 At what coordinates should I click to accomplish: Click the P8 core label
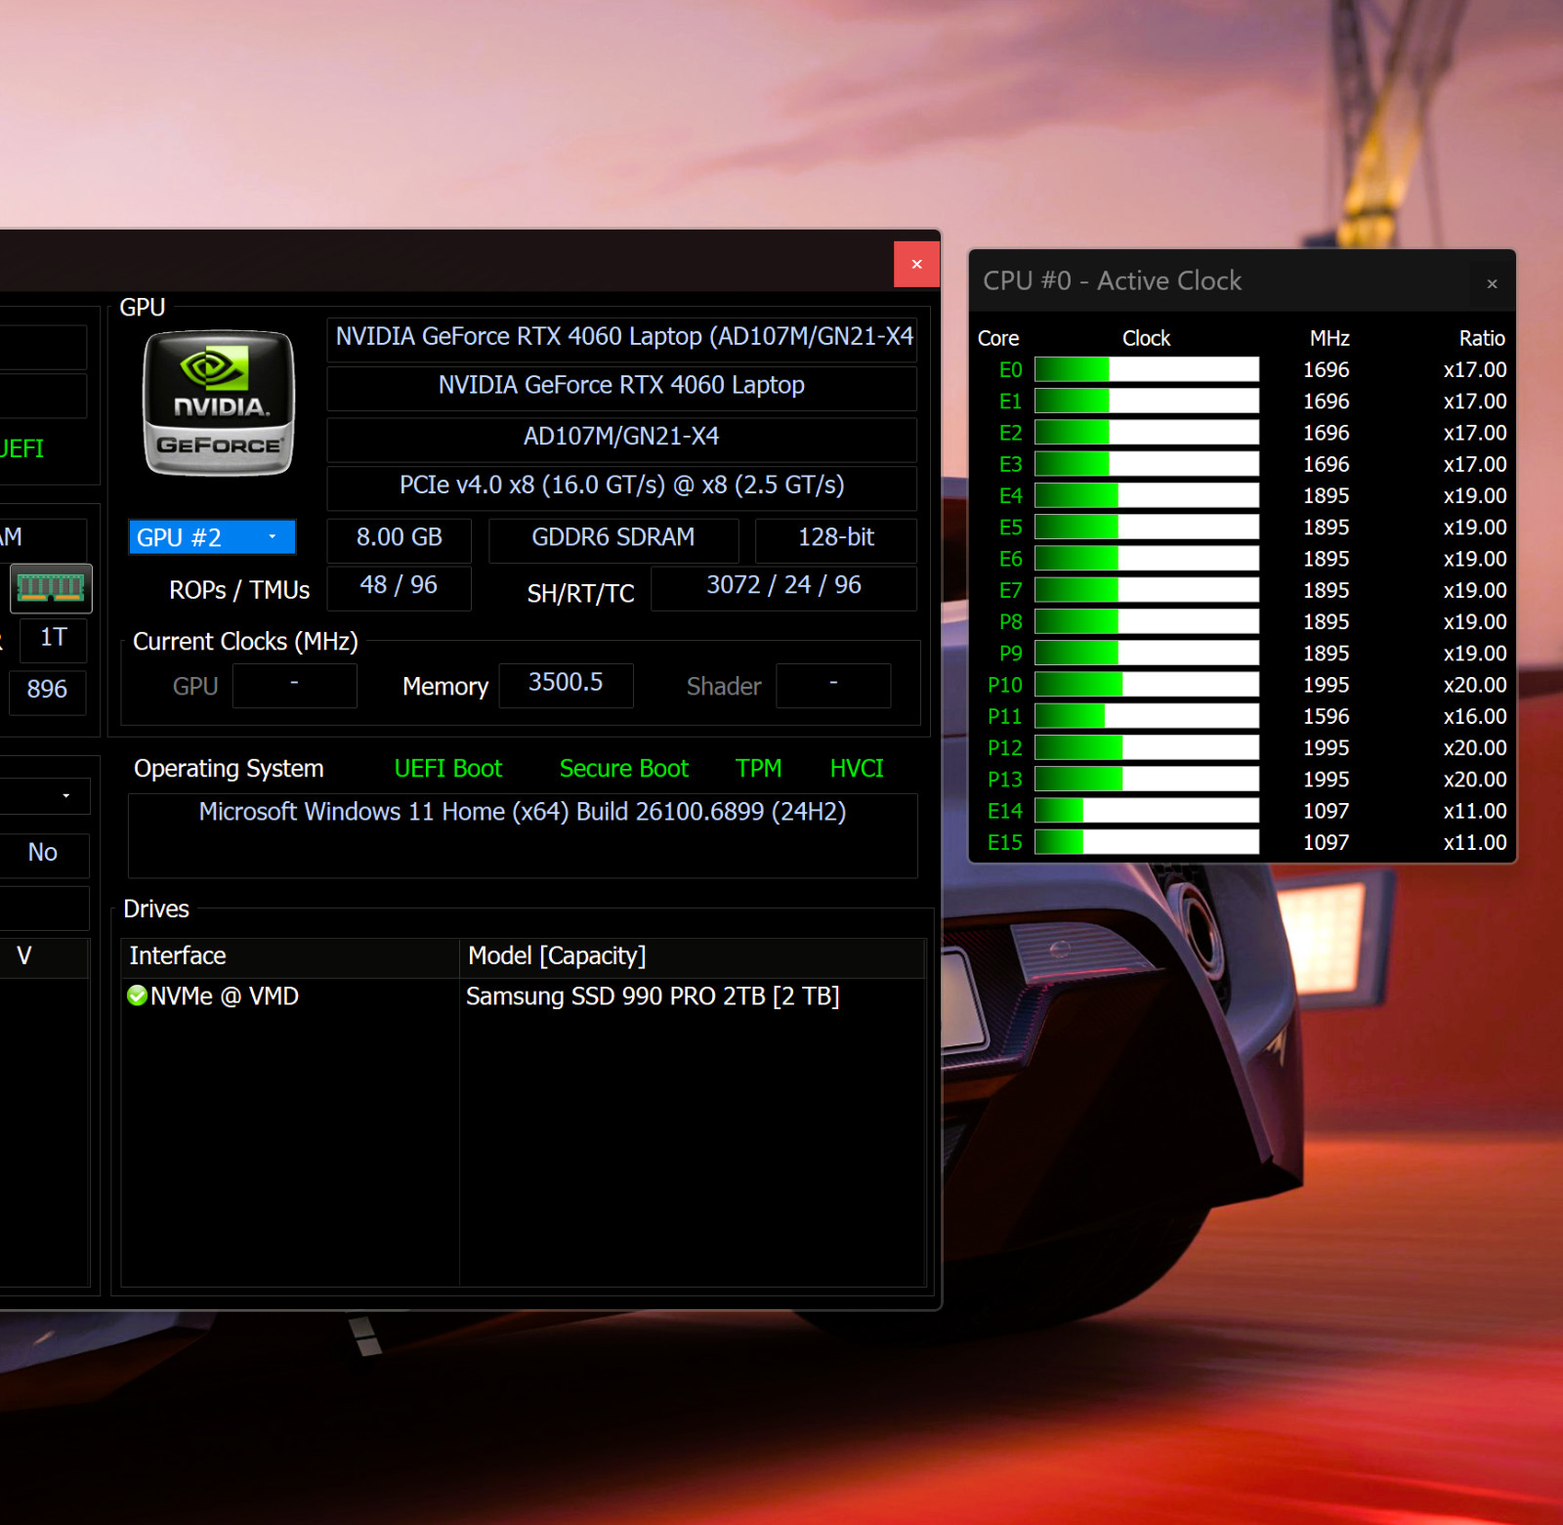[1010, 622]
